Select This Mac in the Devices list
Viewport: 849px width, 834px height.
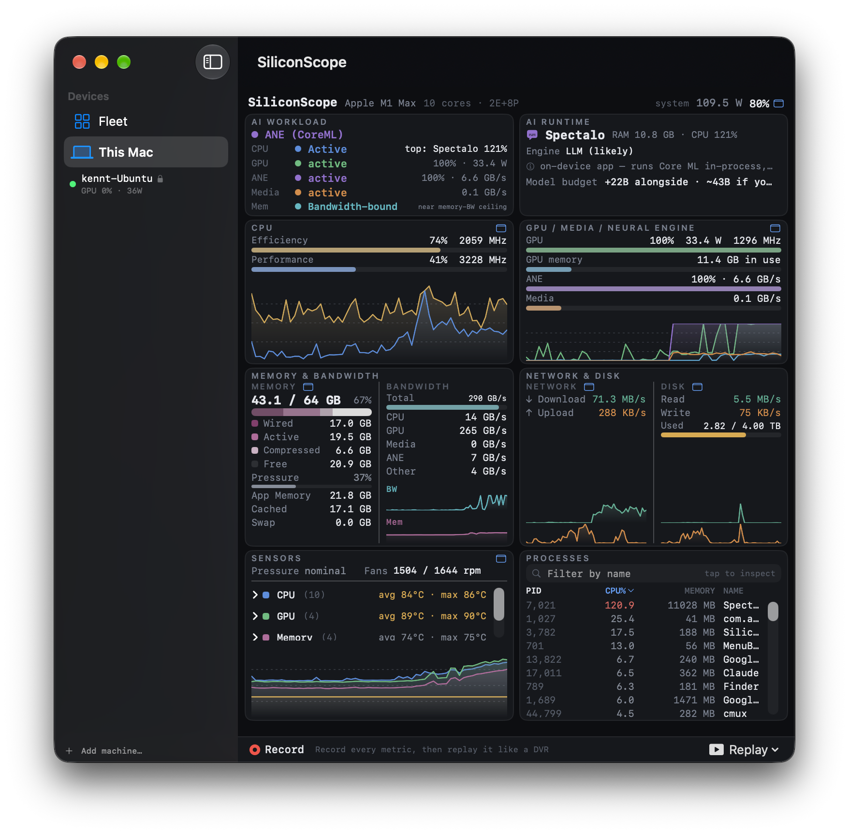[146, 152]
